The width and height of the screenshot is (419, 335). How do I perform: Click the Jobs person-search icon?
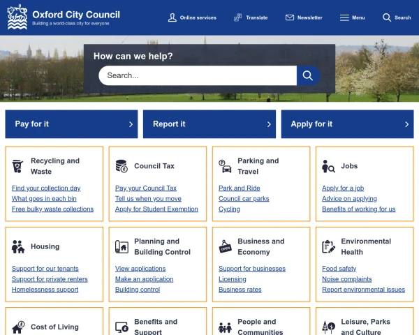(328, 166)
